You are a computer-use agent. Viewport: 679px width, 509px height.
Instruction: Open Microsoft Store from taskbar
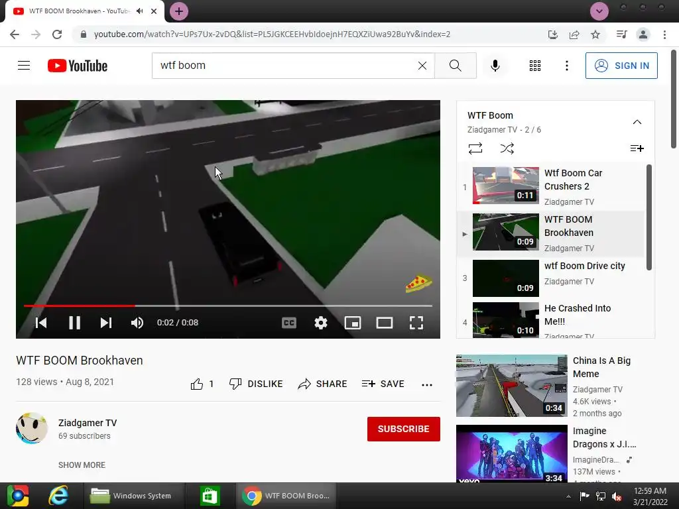(x=210, y=496)
